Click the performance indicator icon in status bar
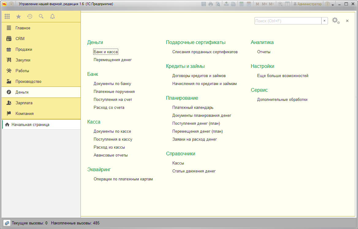358x229 pixels. 7,223
